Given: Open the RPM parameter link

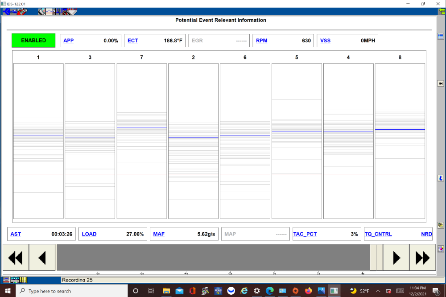Looking at the screenshot, I should point(261,41).
